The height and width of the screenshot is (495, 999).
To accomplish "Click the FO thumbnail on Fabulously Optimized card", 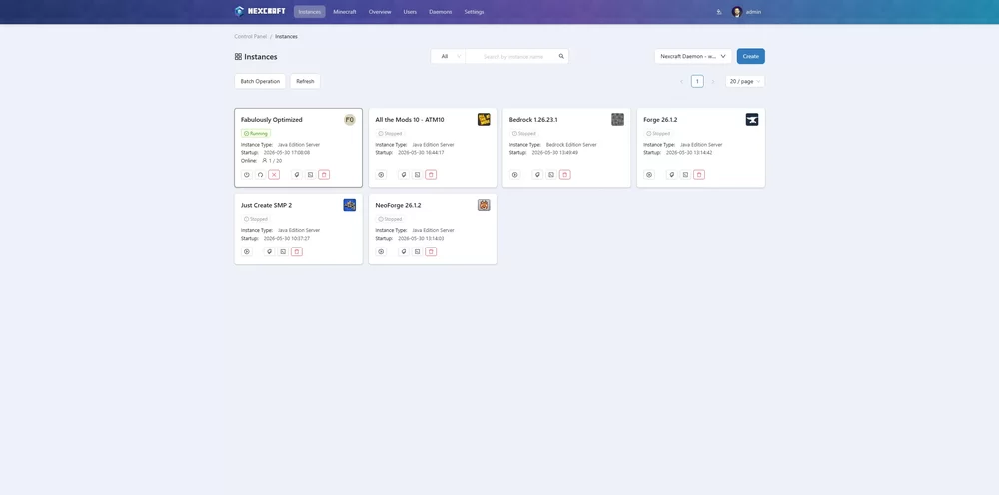I will (x=349, y=120).
